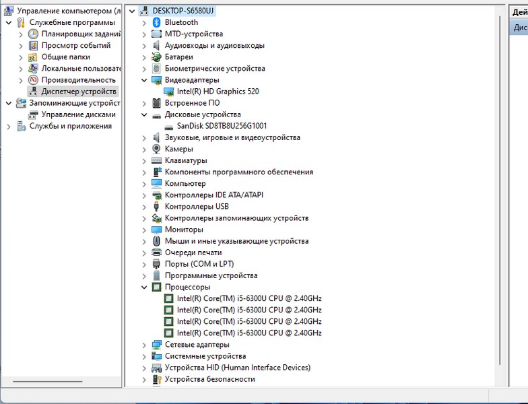Select SanDisk SD8TB8U256G1001 disk drive
The image size is (528, 404).
click(x=221, y=126)
